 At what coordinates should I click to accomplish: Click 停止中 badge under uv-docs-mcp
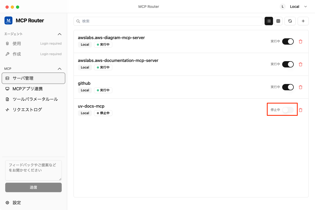coord(103,113)
